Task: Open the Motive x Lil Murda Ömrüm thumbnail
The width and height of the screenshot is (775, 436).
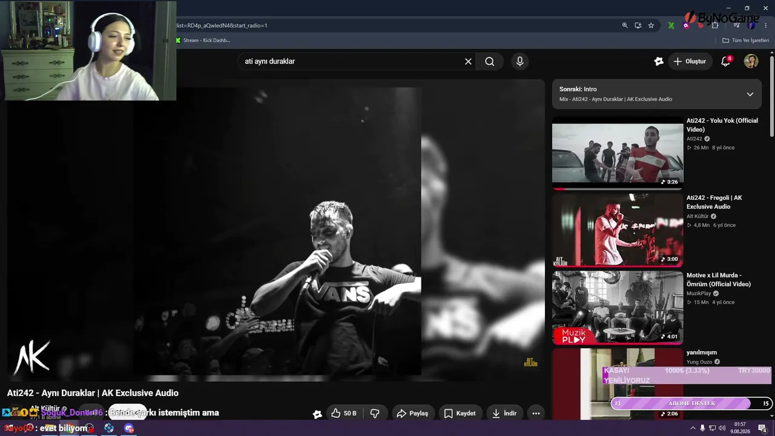Action: pyautogui.click(x=618, y=308)
